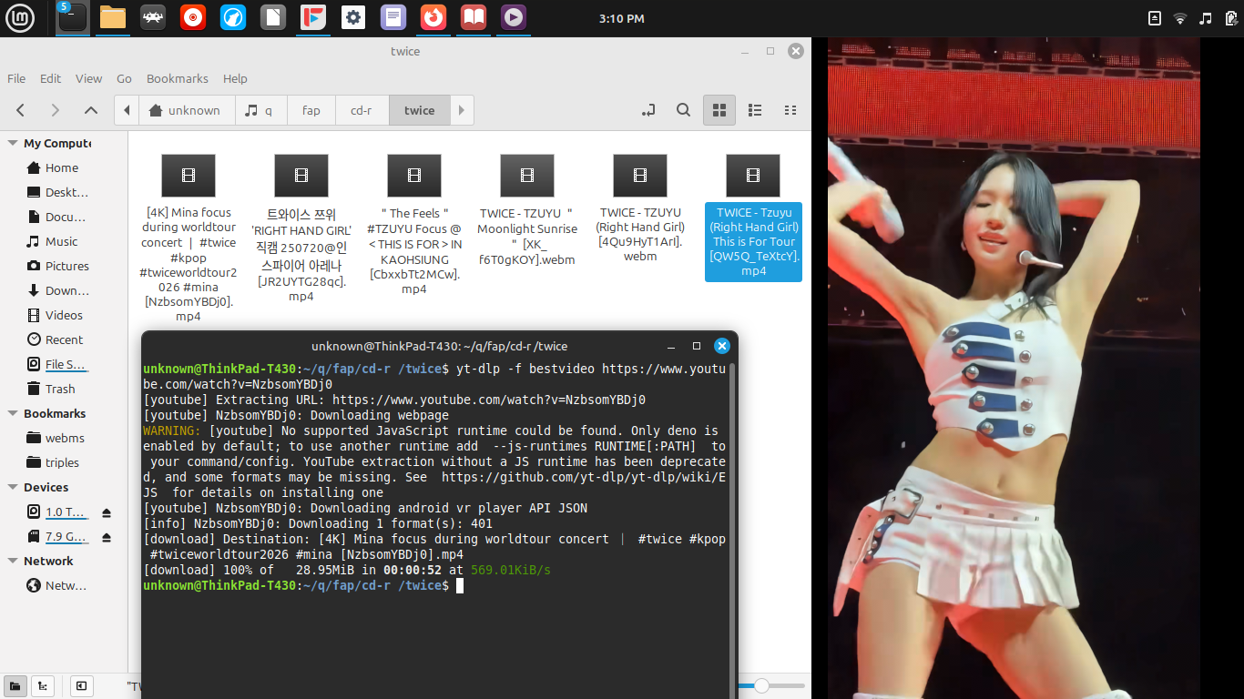Switch to icon view
The height and width of the screenshot is (699, 1244).
click(719, 110)
